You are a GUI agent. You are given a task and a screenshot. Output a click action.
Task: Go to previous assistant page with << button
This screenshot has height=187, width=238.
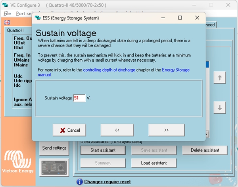pyautogui.click(x=117, y=130)
